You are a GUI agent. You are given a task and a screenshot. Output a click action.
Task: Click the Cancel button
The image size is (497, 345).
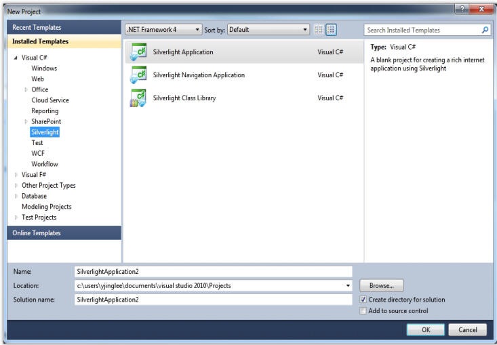tap(468, 330)
